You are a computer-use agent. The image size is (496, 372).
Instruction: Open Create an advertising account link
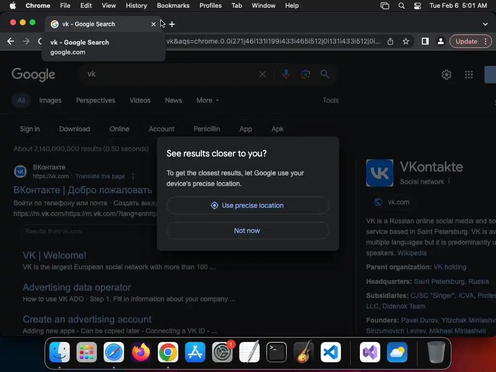tap(87, 319)
